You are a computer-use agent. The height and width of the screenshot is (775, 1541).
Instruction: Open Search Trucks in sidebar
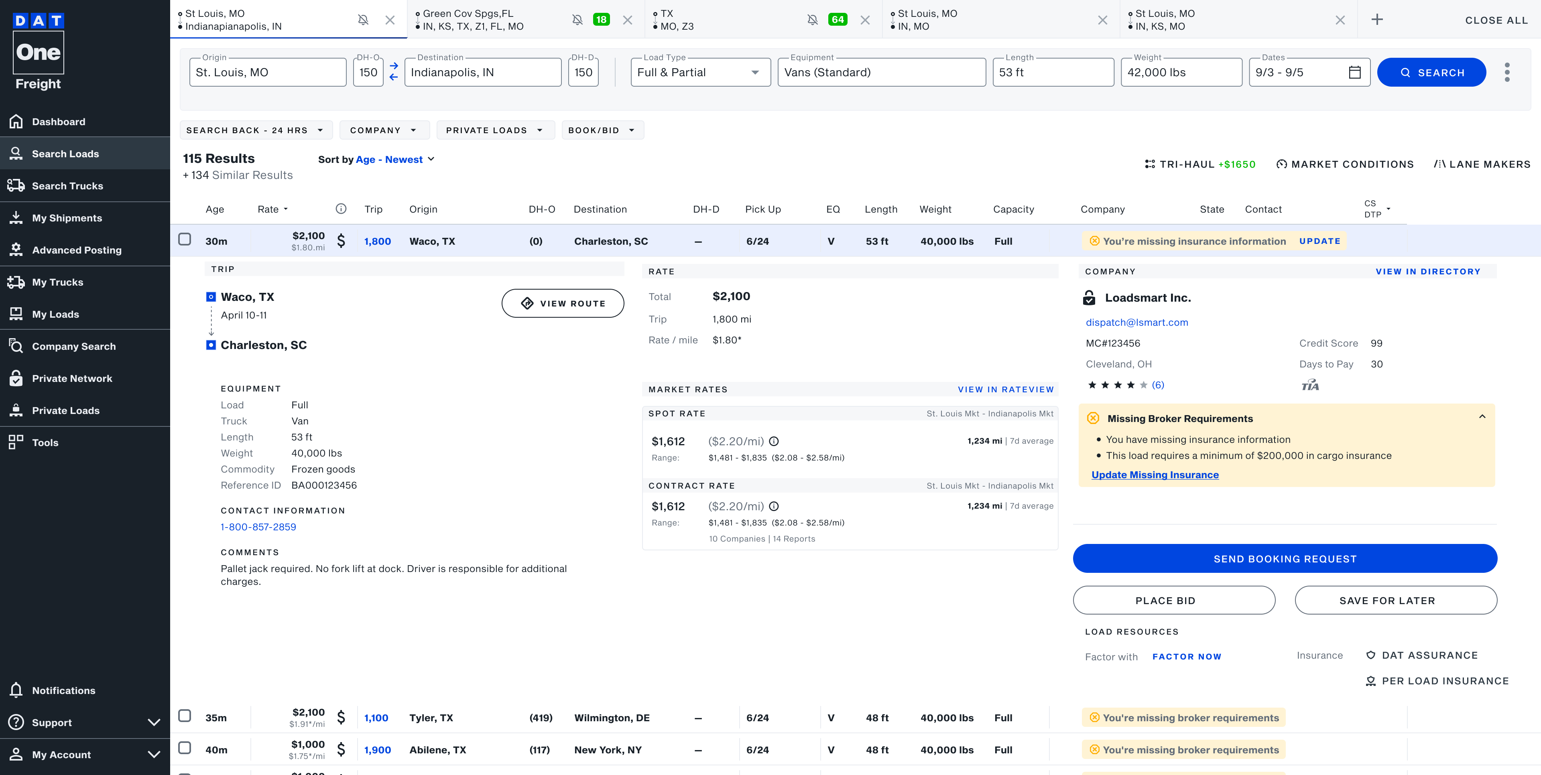[x=67, y=186]
